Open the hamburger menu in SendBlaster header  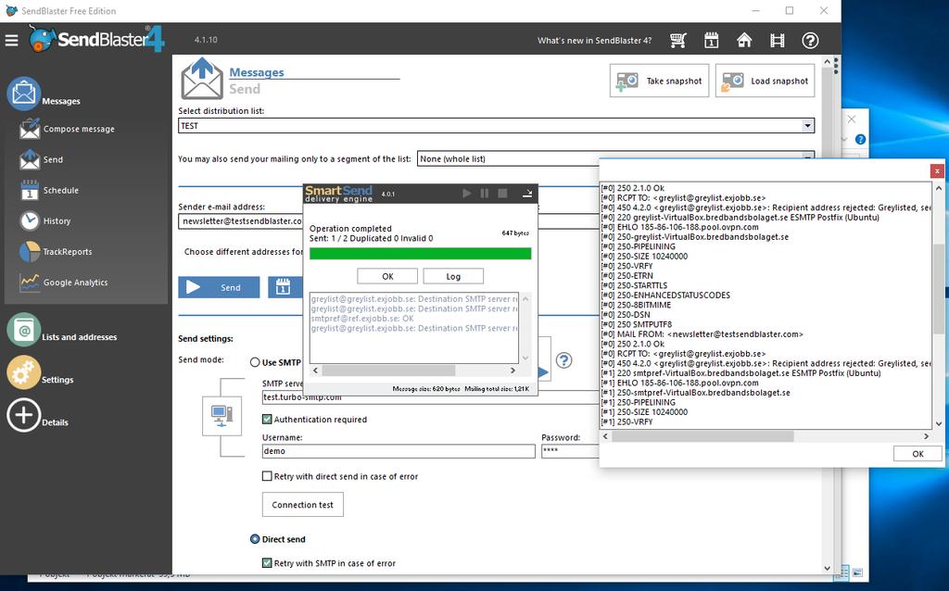click(11, 41)
